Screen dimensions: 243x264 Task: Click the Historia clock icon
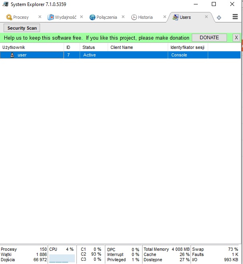click(x=134, y=17)
